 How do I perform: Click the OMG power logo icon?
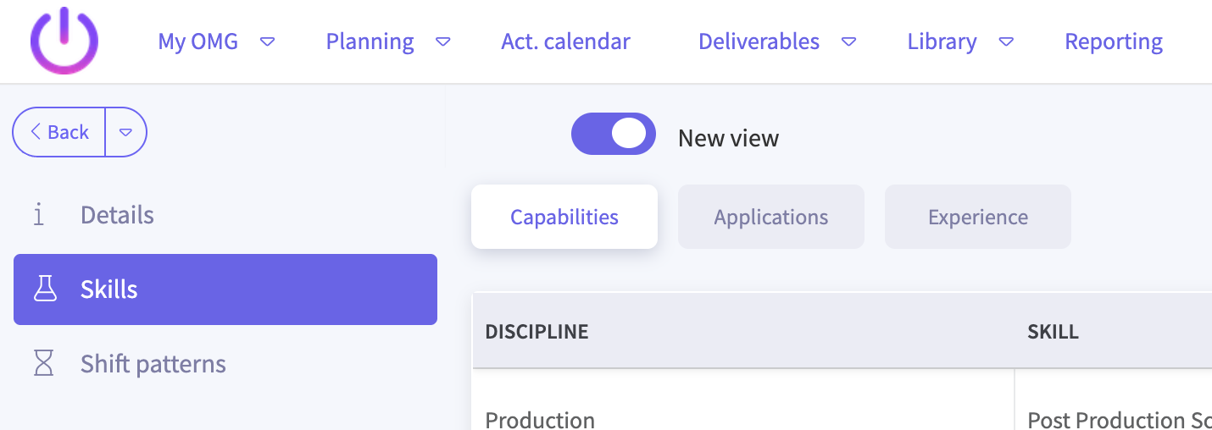tap(64, 40)
